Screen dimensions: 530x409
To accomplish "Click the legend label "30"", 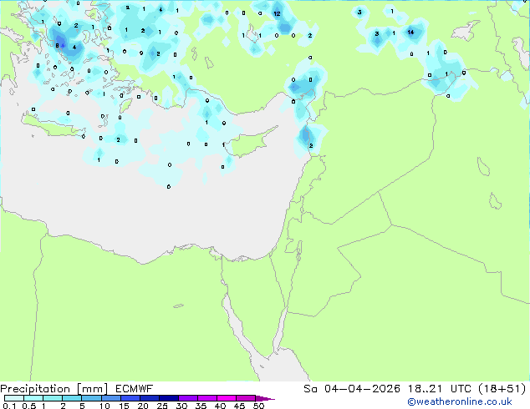I will click(181, 406).
